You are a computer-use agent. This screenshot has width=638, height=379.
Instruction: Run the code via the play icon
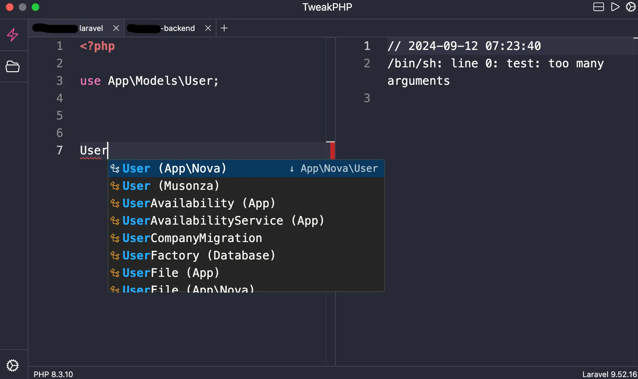pos(615,7)
